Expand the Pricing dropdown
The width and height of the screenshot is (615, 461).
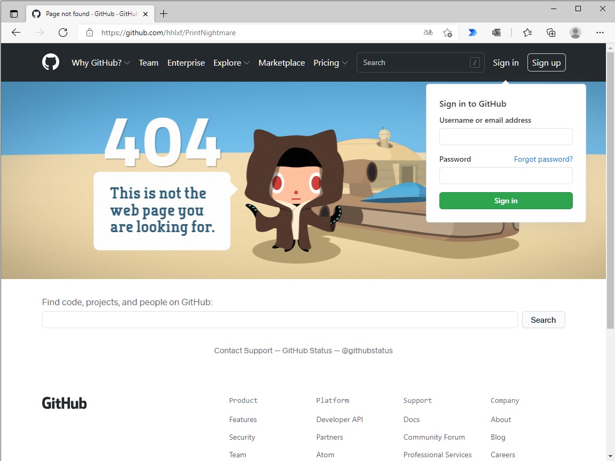[x=330, y=62]
